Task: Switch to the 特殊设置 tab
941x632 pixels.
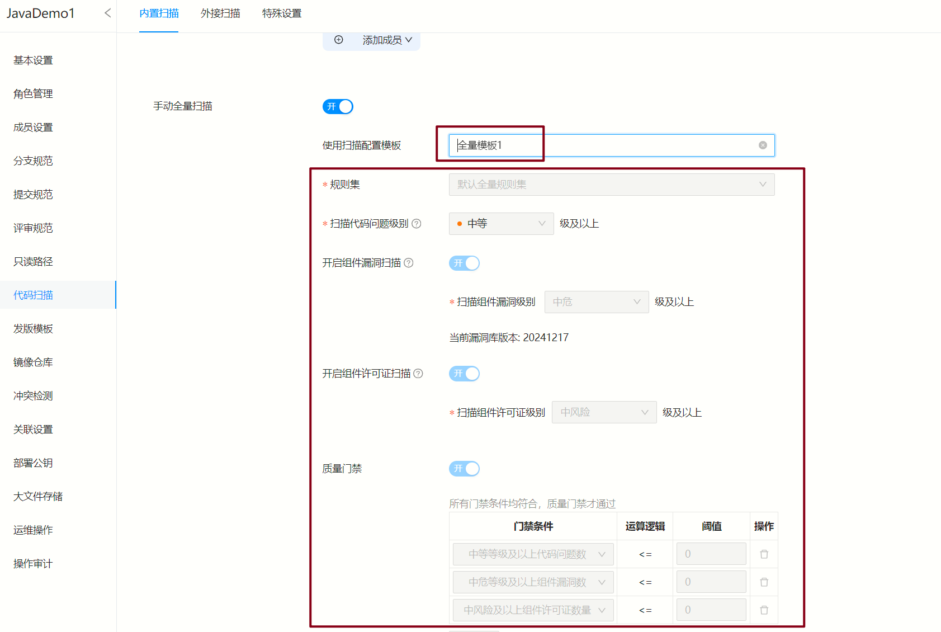Action: tap(282, 13)
